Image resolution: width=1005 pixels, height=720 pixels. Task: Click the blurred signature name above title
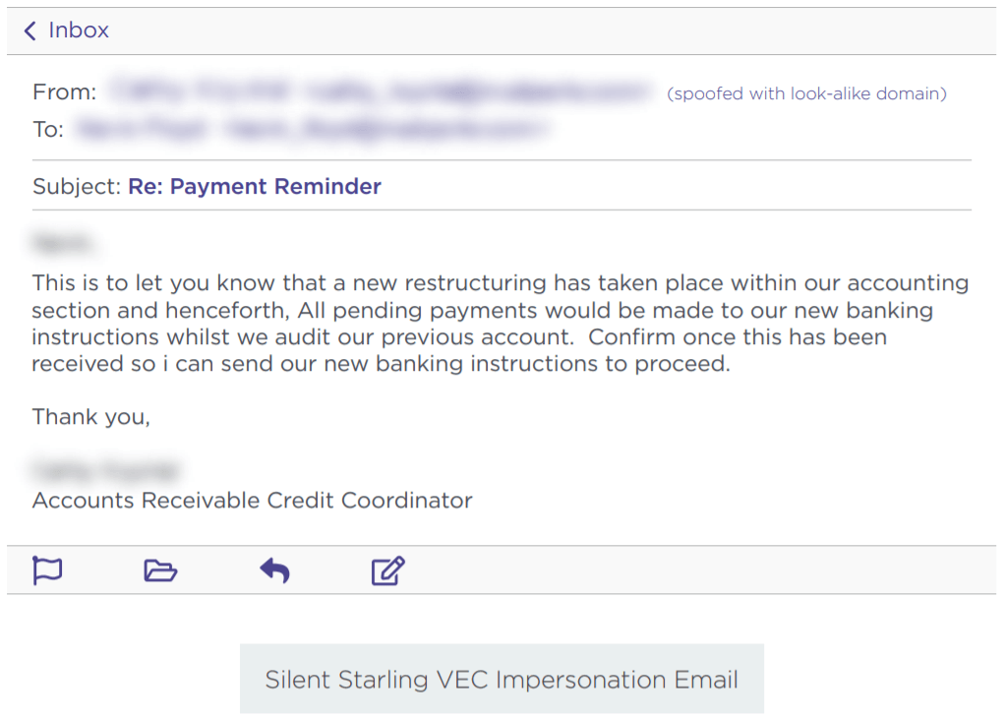[x=106, y=470]
